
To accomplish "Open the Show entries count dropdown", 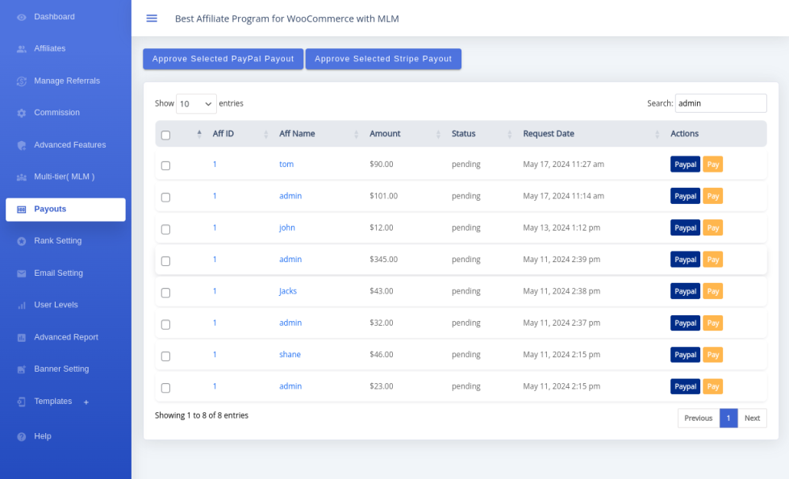I will (x=196, y=104).
